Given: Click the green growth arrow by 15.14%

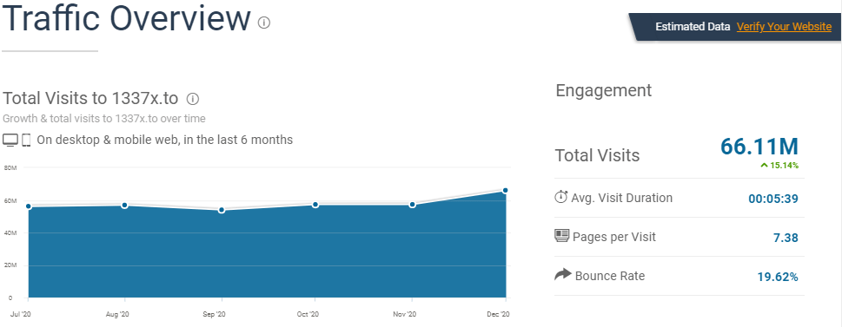Looking at the screenshot, I should coord(764,166).
